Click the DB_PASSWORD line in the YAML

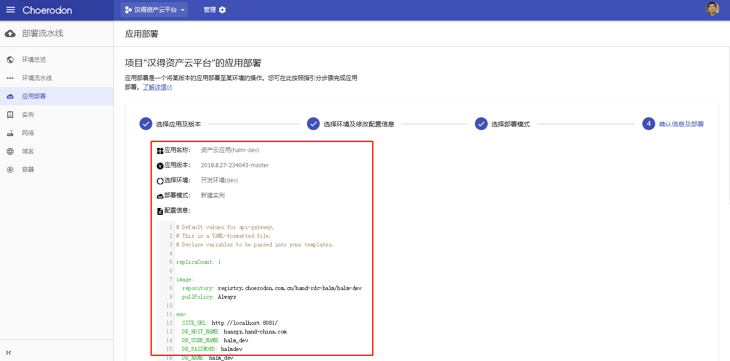[212, 349]
